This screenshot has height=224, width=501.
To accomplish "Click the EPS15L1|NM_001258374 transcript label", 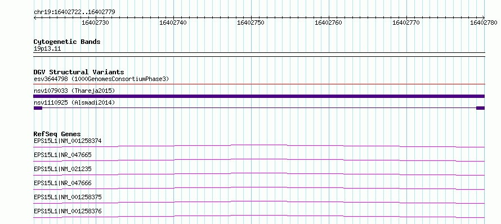I will pos(68,141).
